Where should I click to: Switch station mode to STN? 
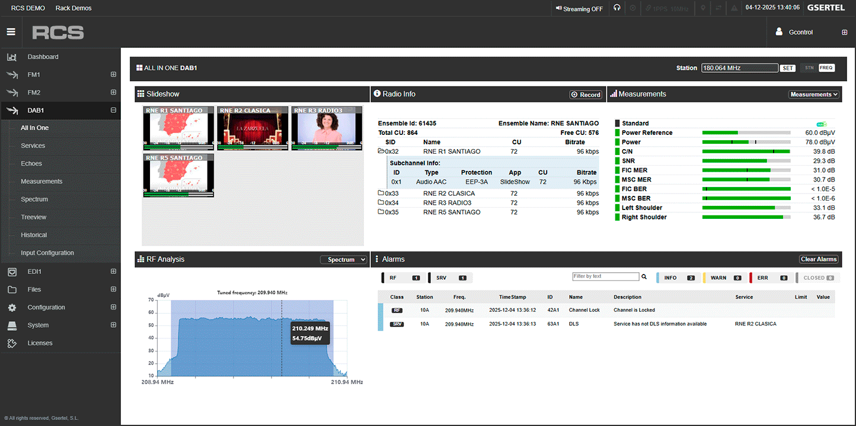[x=809, y=68]
